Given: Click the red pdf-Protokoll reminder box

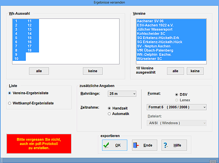Looking at the screenshot, I should (x=39, y=144).
